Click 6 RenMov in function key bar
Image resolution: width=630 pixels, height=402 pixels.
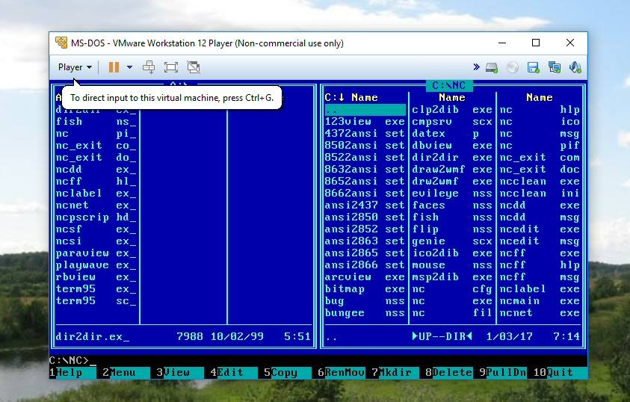pos(341,373)
